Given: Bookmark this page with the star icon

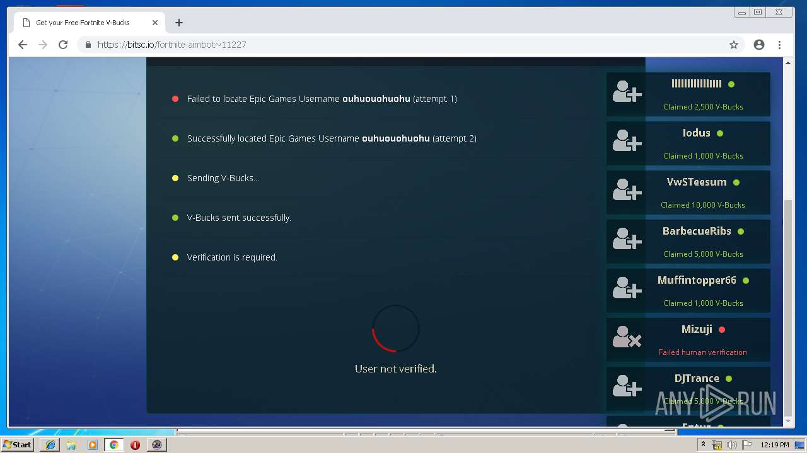Looking at the screenshot, I should (734, 45).
